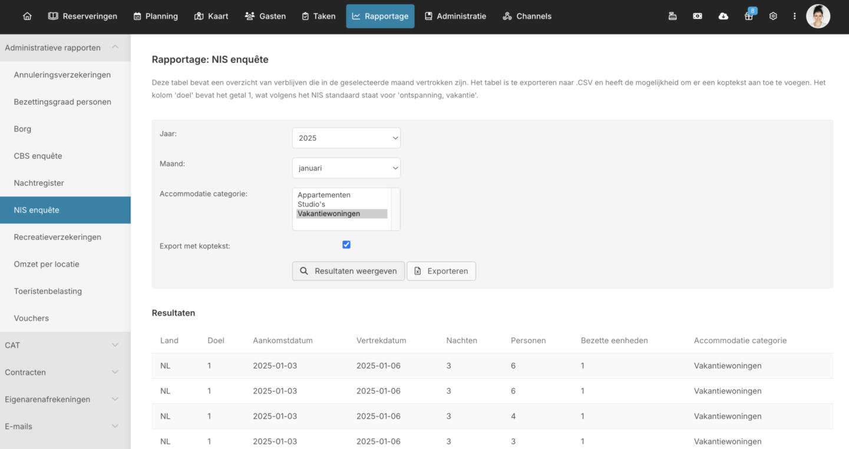Open the gift icon with notification badge
This screenshot has height=449, width=849.
(748, 16)
